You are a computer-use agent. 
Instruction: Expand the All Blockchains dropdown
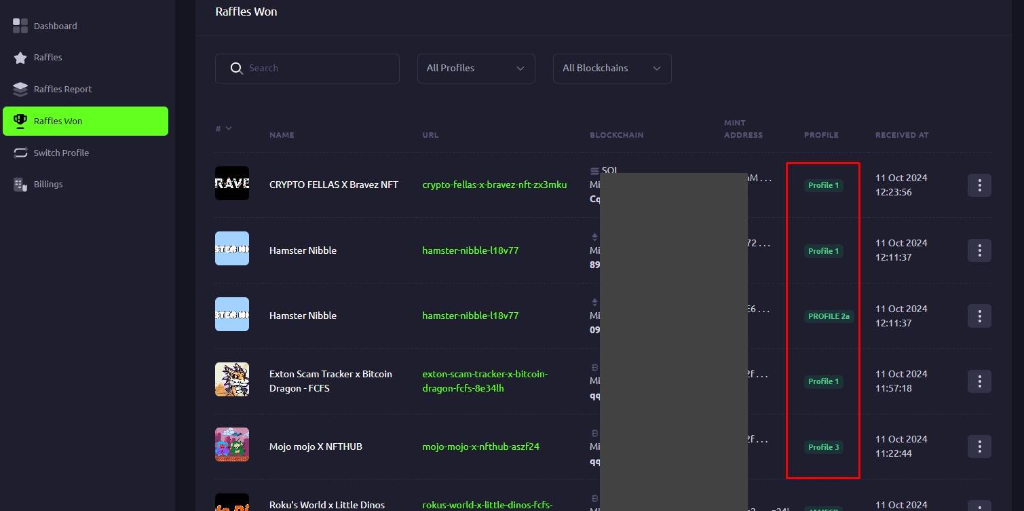pyautogui.click(x=611, y=68)
